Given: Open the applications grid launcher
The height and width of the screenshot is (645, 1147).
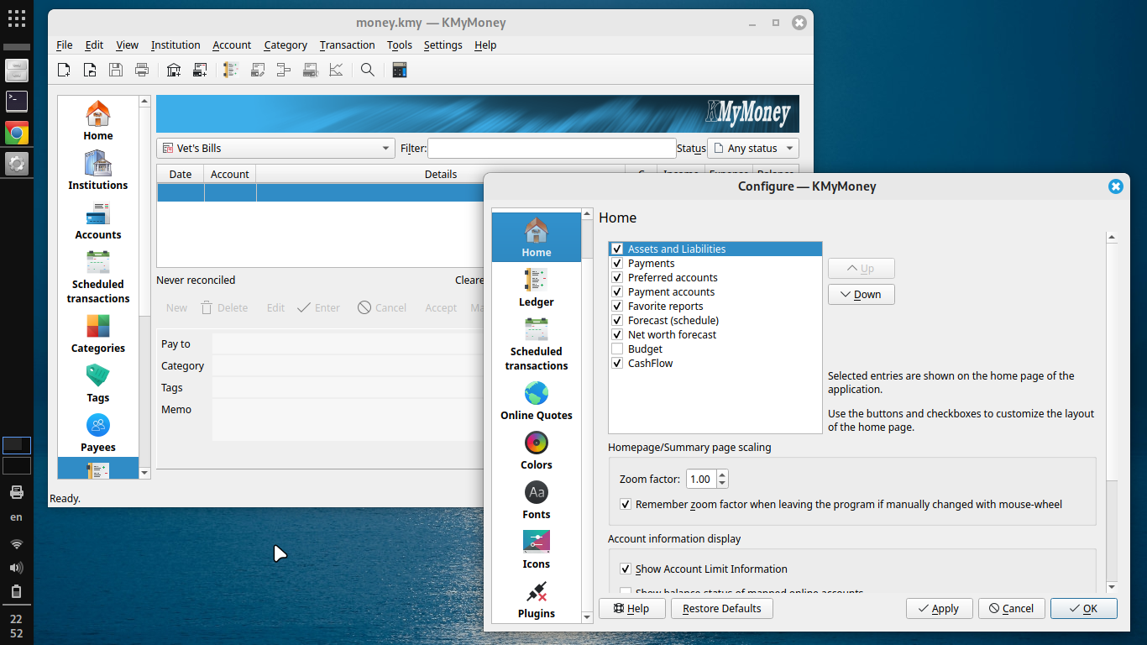Looking at the screenshot, I should click(17, 18).
